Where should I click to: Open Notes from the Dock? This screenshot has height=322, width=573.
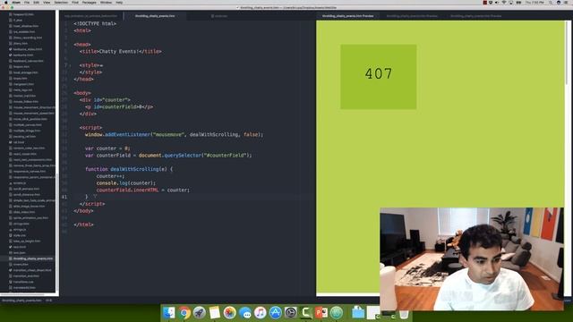(x=215, y=312)
